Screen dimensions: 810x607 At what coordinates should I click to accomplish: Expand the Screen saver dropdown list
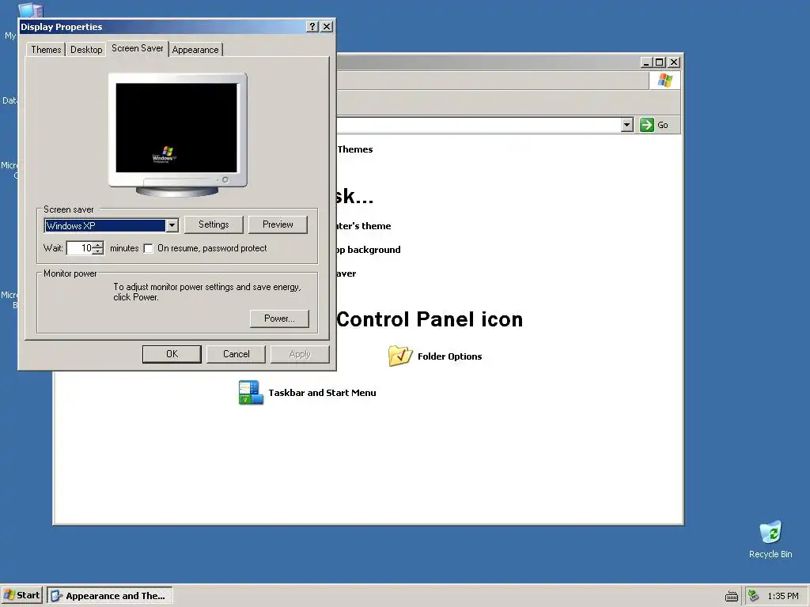click(x=172, y=225)
